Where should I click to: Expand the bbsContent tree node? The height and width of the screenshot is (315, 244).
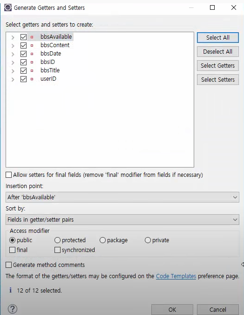(13, 46)
